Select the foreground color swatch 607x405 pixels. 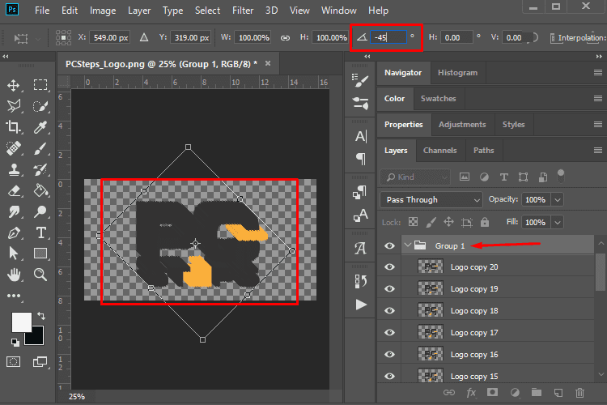click(21, 322)
